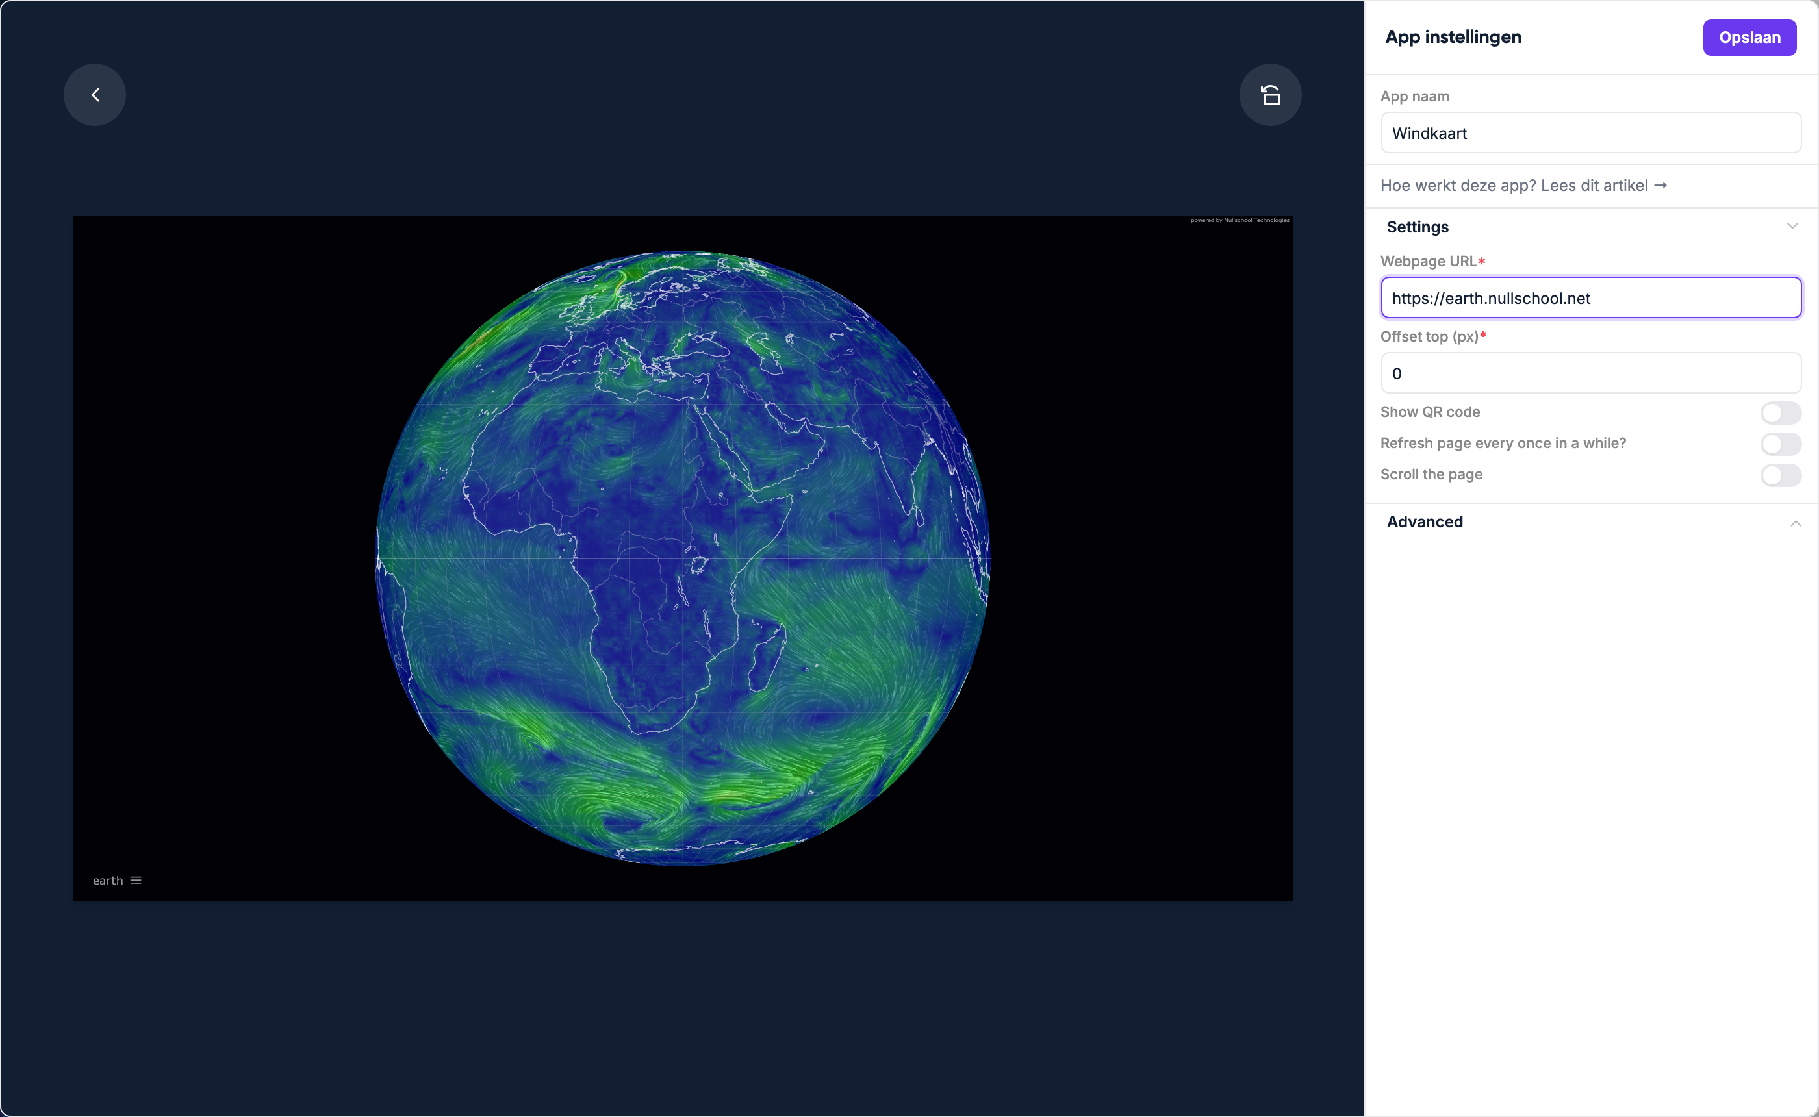Click the powered by Nullschool Technologies text
The height and width of the screenshot is (1117, 1819).
1240,220
